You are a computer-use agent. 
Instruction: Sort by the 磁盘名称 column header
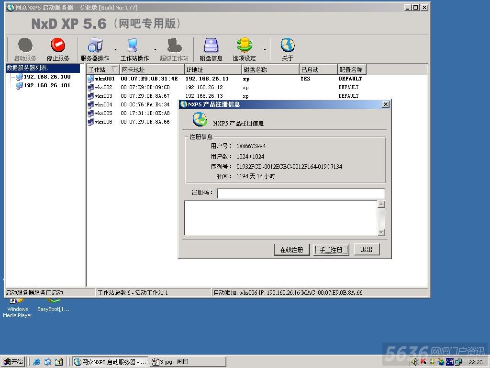[x=270, y=69]
